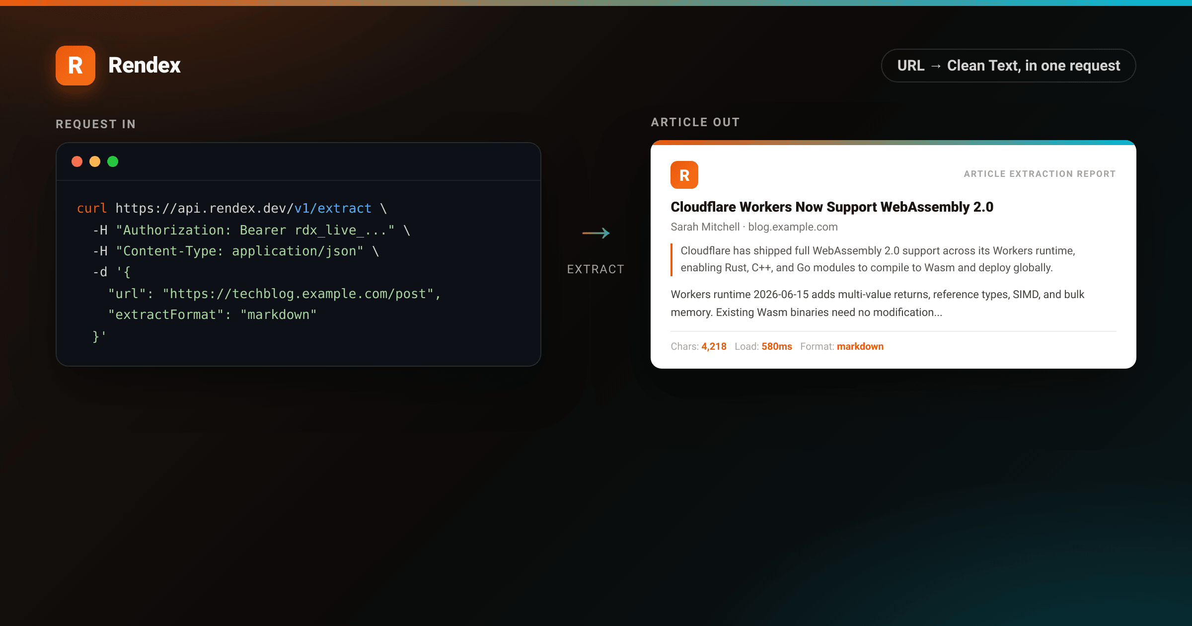This screenshot has height=626, width=1192.
Task: Click the Workers runtime 2026-06-15 paragraph
Action: coord(878,303)
